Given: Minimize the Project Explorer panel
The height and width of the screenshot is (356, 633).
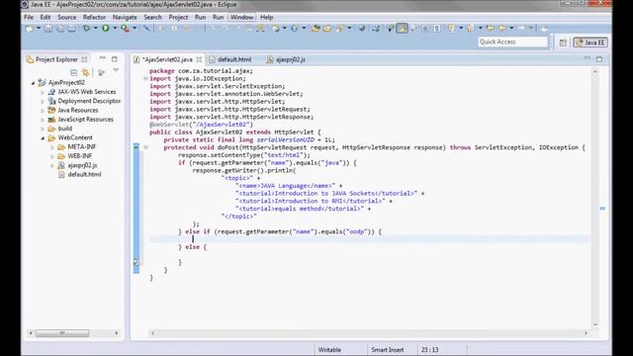Looking at the screenshot, I should [x=103, y=58].
